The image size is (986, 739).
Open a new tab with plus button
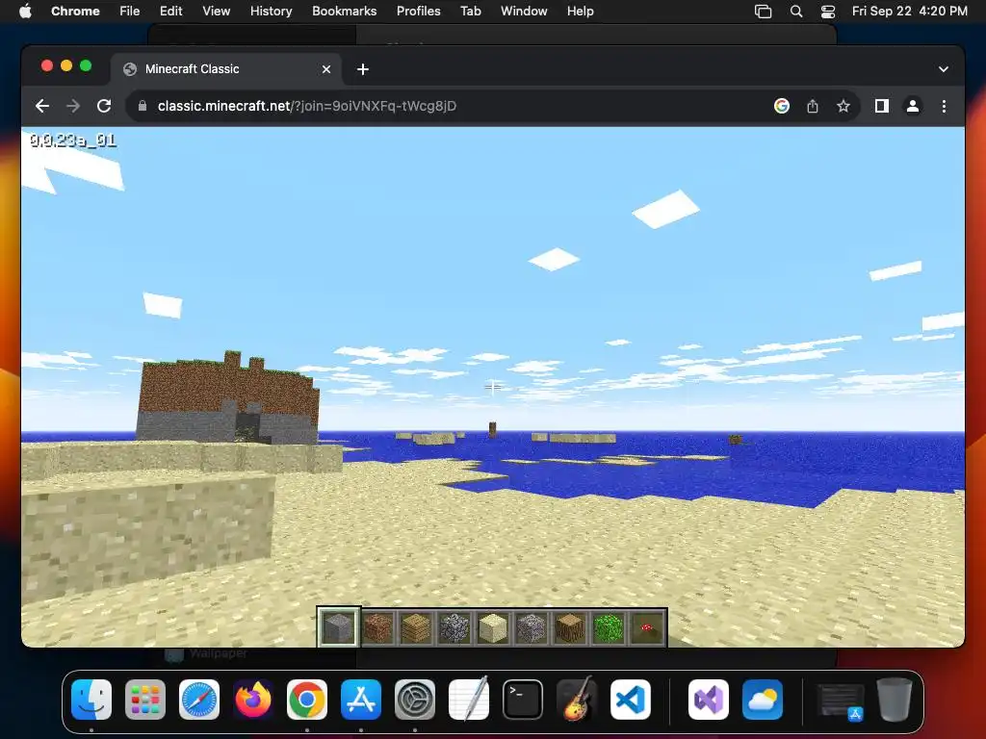point(363,69)
